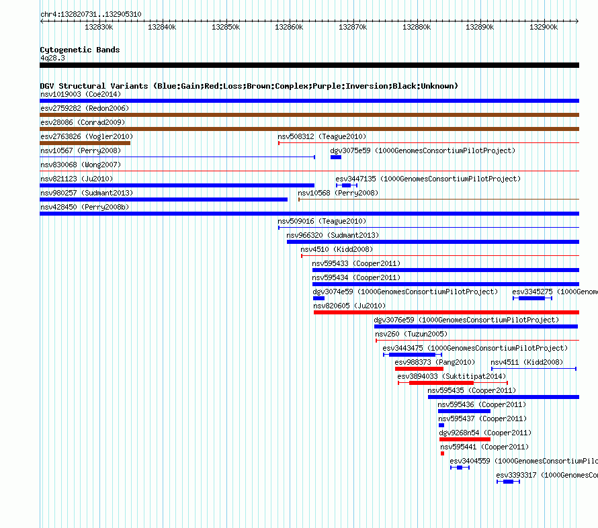Screen dimensions: 598x528
Task: Click the nsv821123 (Ju2010) blue bar
Action: (x=177, y=185)
